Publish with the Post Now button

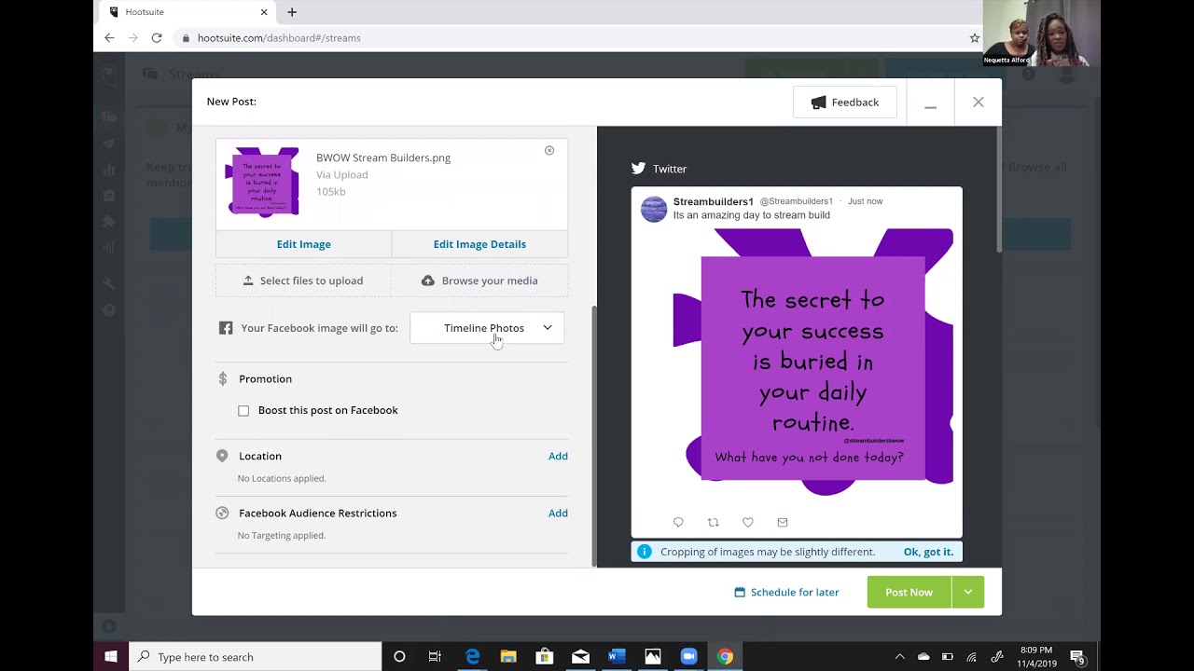tap(909, 592)
